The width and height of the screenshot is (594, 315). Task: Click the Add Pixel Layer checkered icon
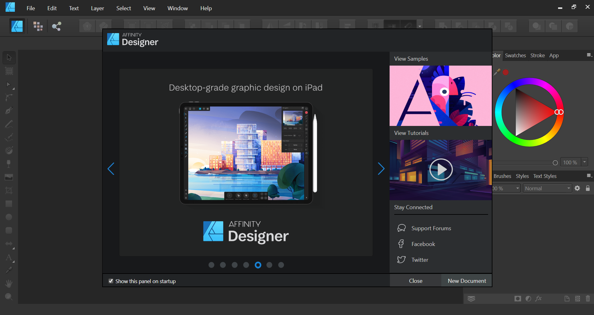pyautogui.click(x=578, y=299)
